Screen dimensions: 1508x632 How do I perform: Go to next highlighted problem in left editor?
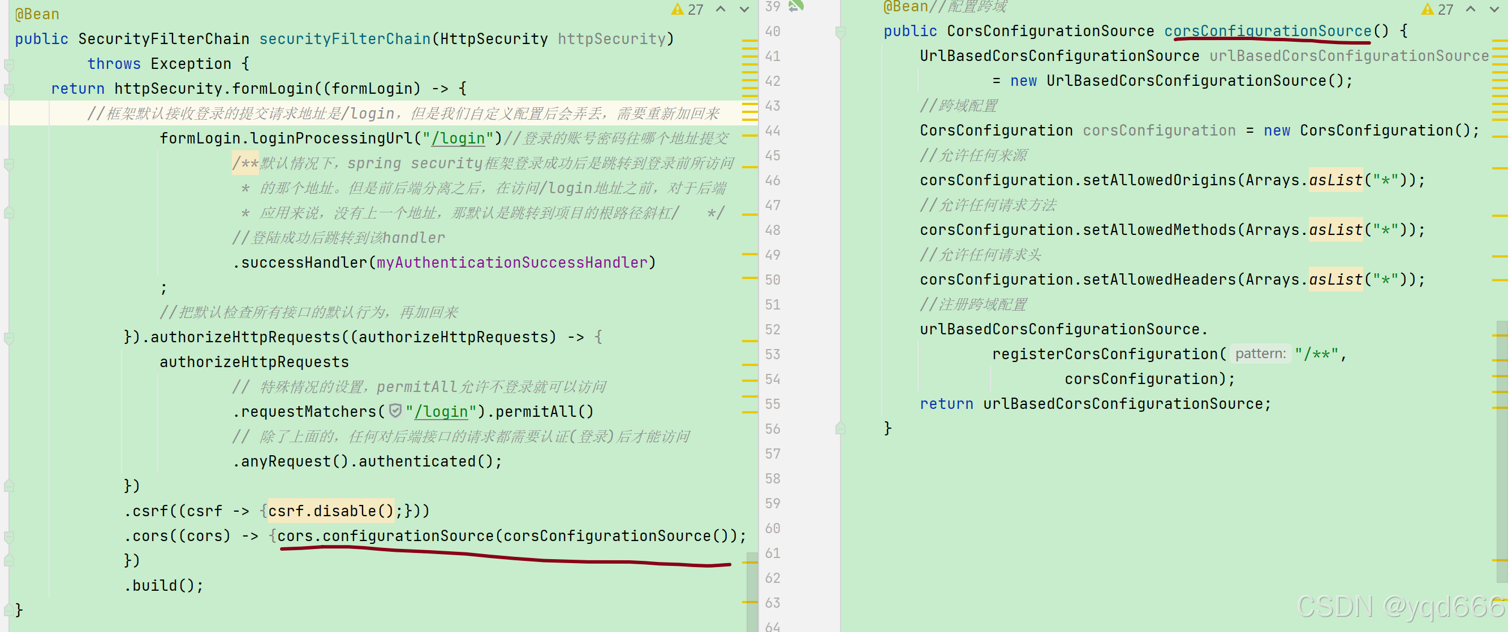click(744, 10)
